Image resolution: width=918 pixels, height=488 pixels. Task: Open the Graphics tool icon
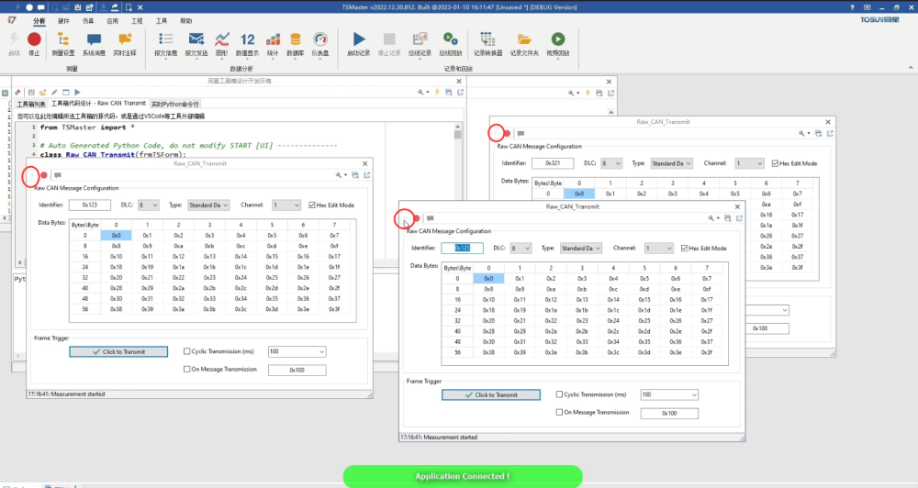tap(222, 39)
